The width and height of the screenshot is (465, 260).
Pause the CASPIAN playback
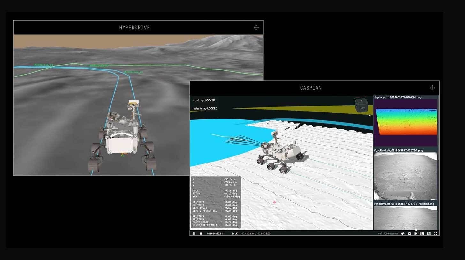194,233
